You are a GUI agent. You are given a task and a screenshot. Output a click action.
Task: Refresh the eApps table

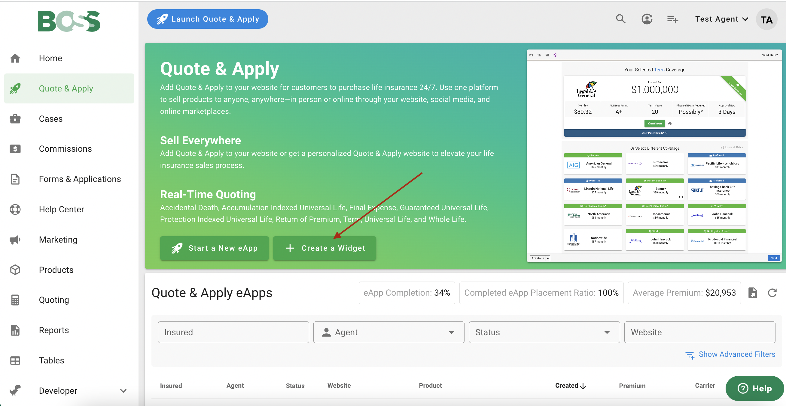[x=772, y=293]
